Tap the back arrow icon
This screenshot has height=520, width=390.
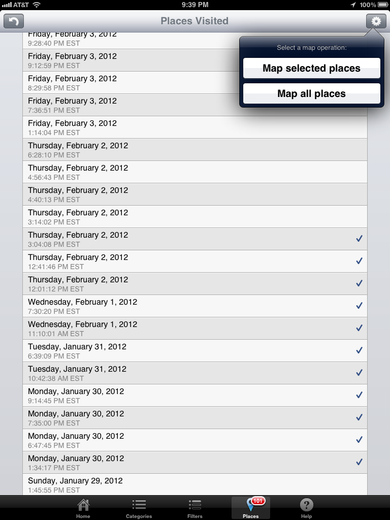point(14,21)
